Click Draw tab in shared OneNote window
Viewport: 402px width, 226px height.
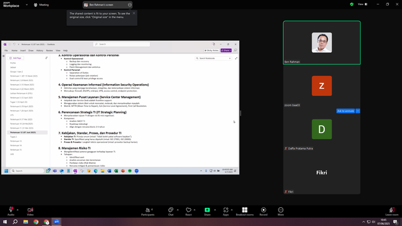[x=31, y=51]
